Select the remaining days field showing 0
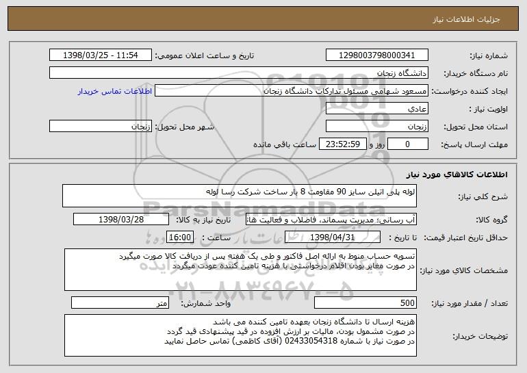 408,144
